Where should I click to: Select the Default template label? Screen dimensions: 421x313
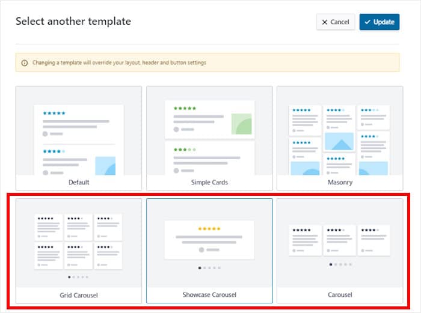tap(79, 183)
